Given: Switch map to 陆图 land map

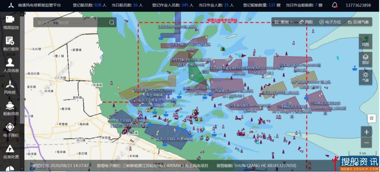Looking at the screenshot, I should coord(365,41).
